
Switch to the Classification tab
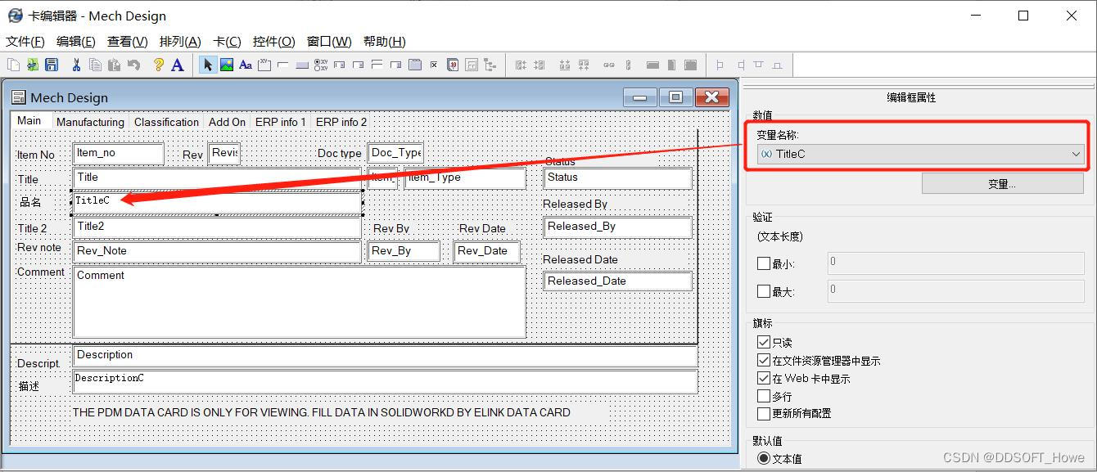(x=166, y=122)
